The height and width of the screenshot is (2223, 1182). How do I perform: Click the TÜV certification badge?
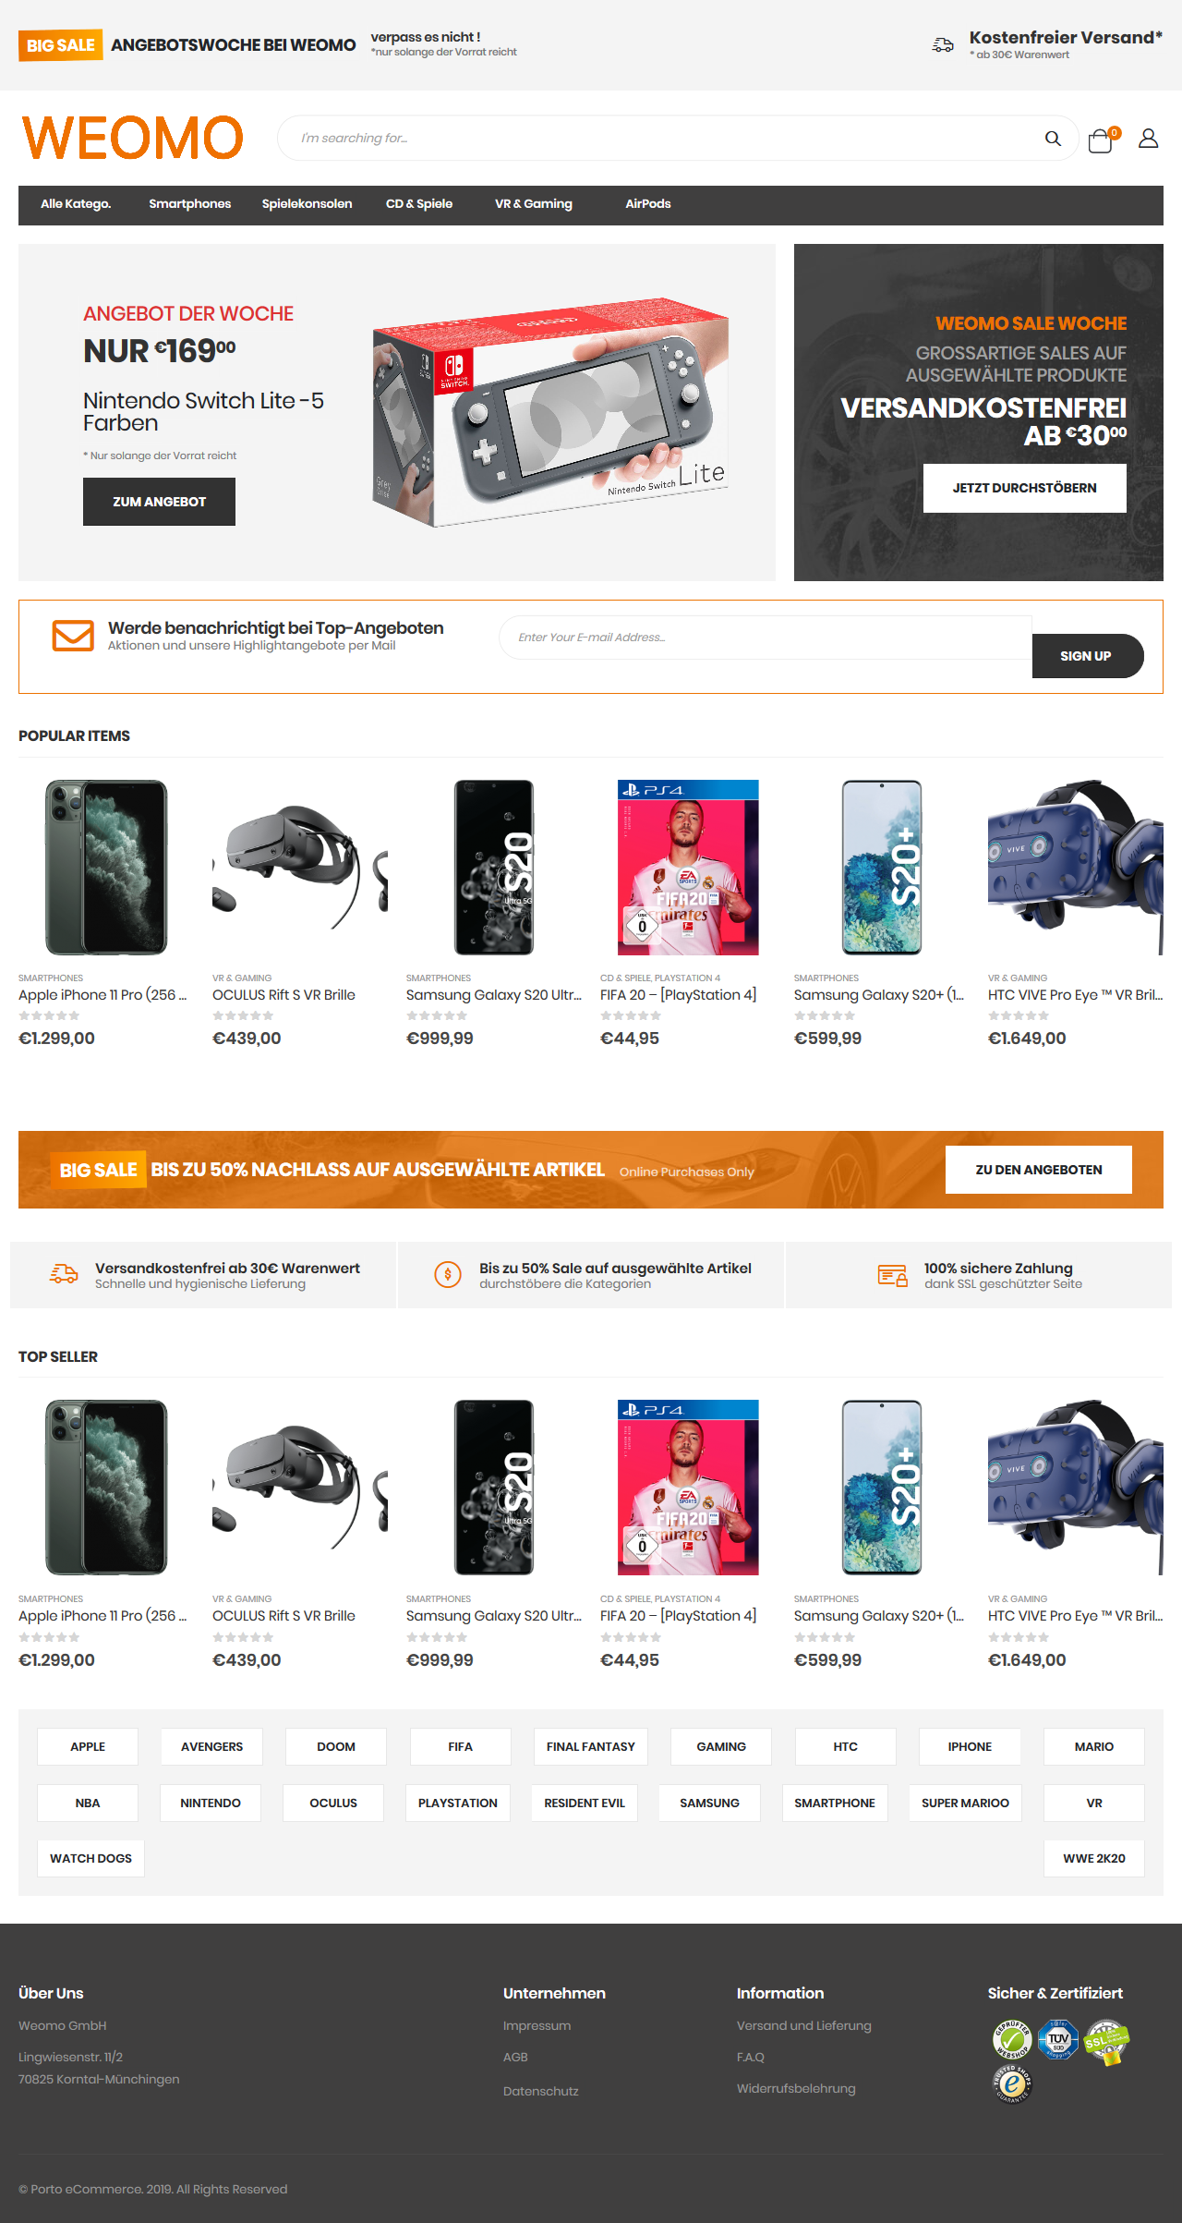pos(1058,2038)
